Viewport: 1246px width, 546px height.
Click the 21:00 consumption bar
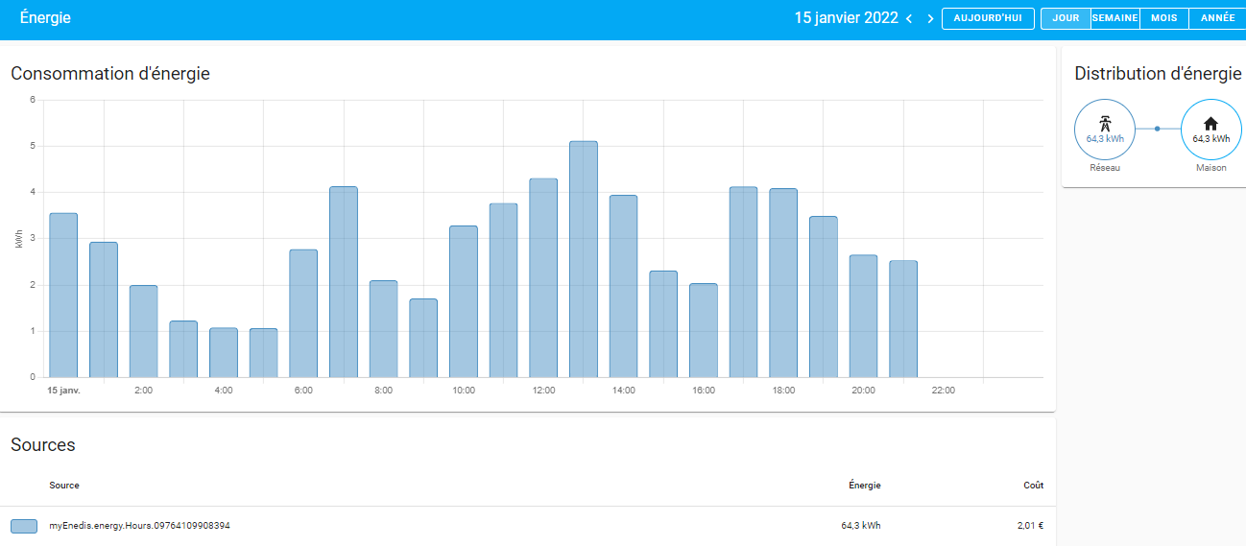point(902,319)
